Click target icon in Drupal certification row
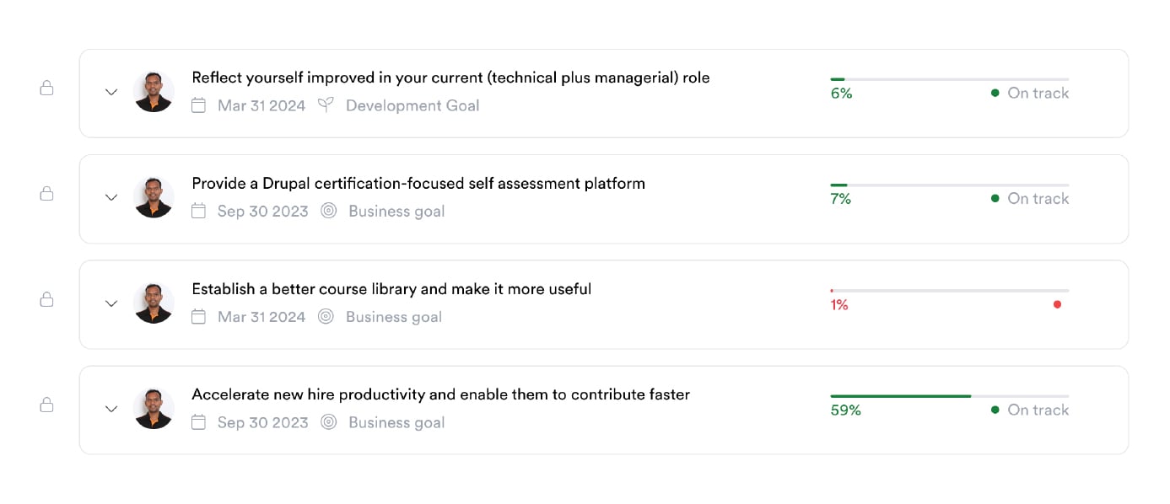1170x504 pixels. coord(329,211)
